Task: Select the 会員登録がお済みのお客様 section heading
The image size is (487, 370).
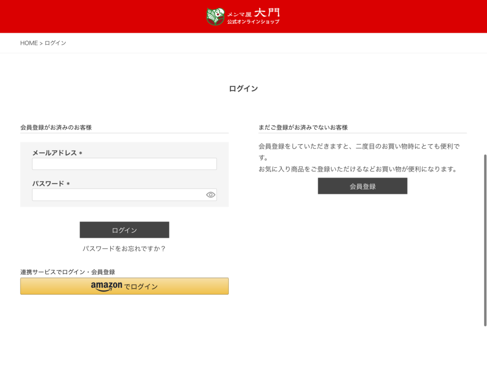Action: click(56, 127)
